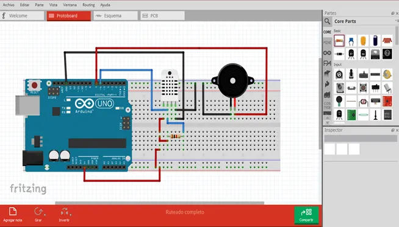399x227 pixels.
Task: Undock the Inspector panel
Action: pyautogui.click(x=393, y=130)
